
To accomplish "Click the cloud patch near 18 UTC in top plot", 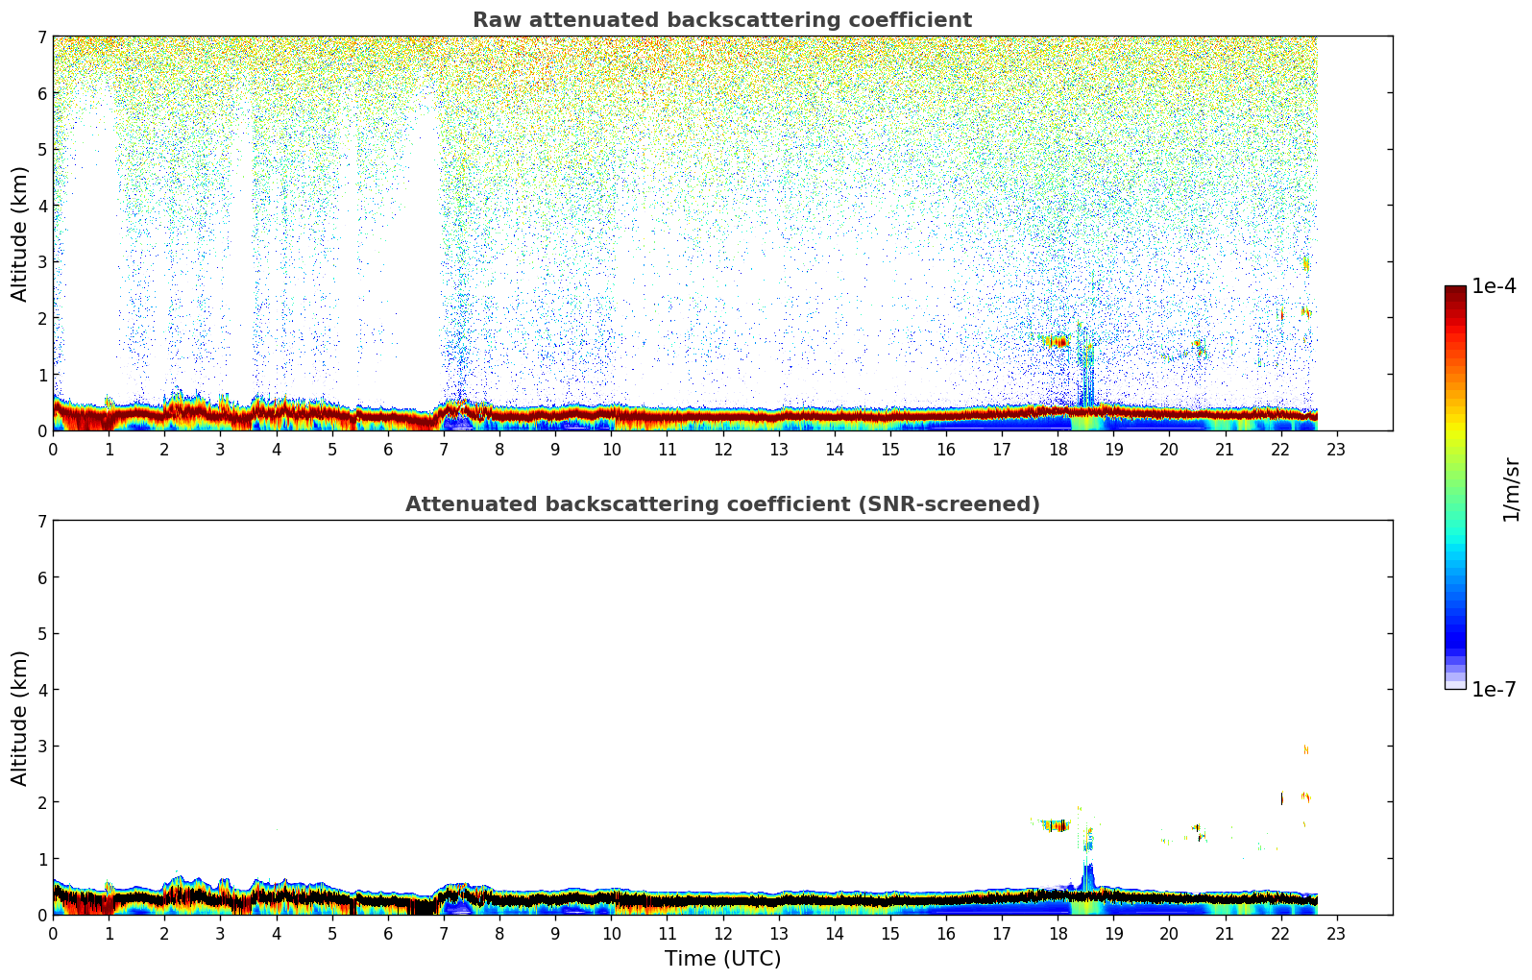I will pyautogui.click(x=1056, y=341).
